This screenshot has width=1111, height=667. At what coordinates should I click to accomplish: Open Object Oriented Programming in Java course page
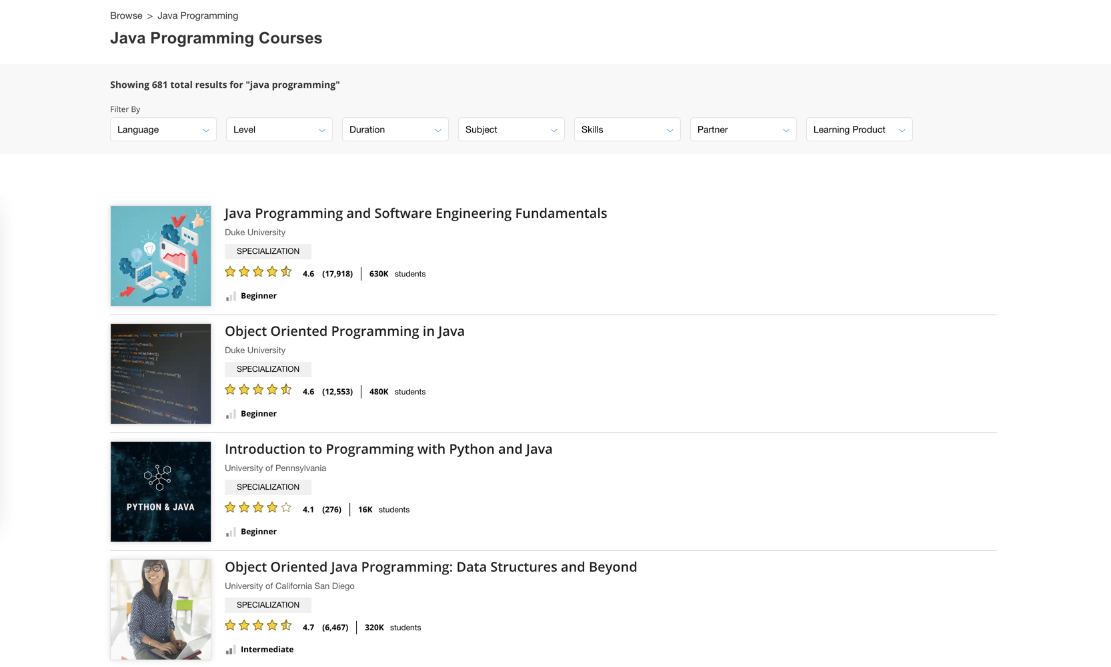(344, 331)
